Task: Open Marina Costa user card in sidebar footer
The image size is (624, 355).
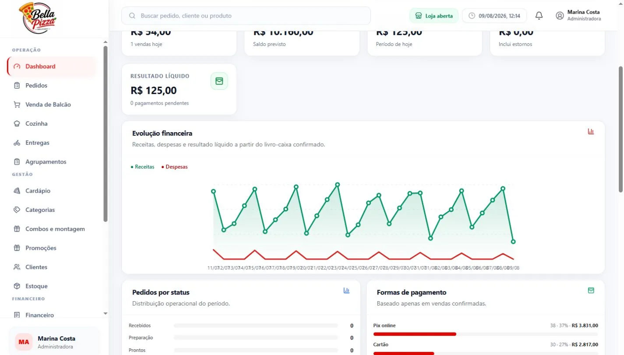Action: pyautogui.click(x=54, y=342)
